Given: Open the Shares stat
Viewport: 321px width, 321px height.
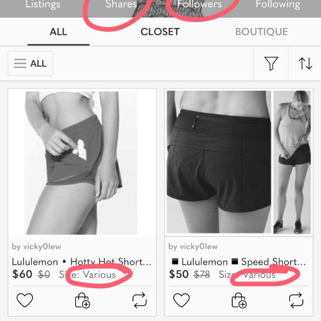Looking at the screenshot, I should (x=121, y=4).
